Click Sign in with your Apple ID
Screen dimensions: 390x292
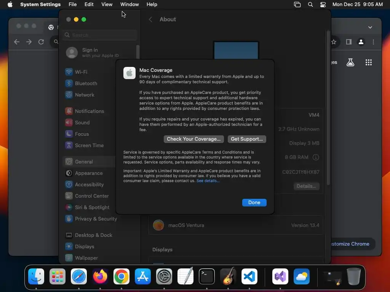(93, 52)
